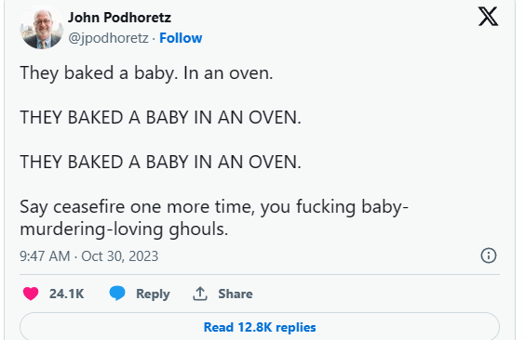Click the blue reply speech bubble icon
This screenshot has width=525, height=340.
pos(117,294)
